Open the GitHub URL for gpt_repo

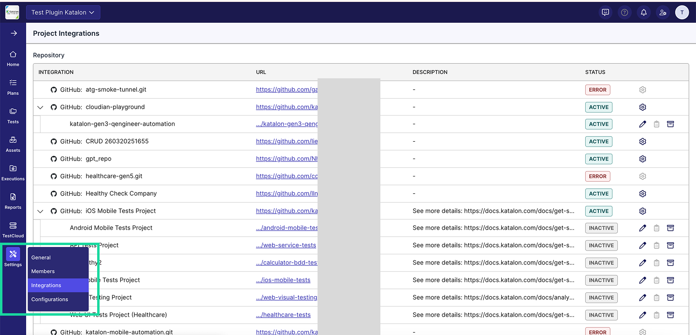(287, 159)
